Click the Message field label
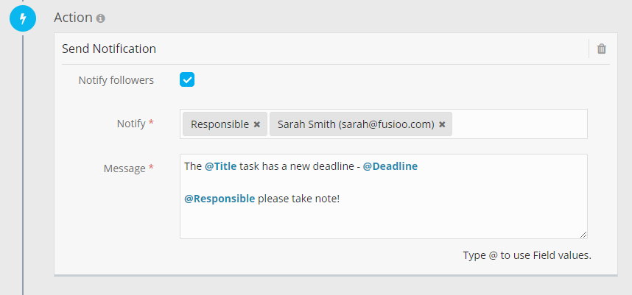The height and width of the screenshot is (295, 632). tap(124, 168)
